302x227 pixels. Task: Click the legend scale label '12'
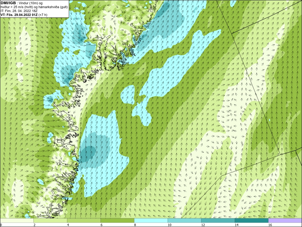(x=203, y=225)
